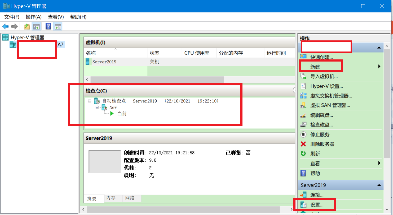This screenshot has height=215, width=393.
Task: Click the Hyper-V 设置 icon
Action: pos(303,86)
